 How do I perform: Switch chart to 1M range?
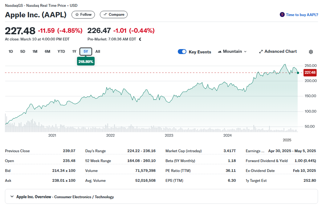click(35, 52)
